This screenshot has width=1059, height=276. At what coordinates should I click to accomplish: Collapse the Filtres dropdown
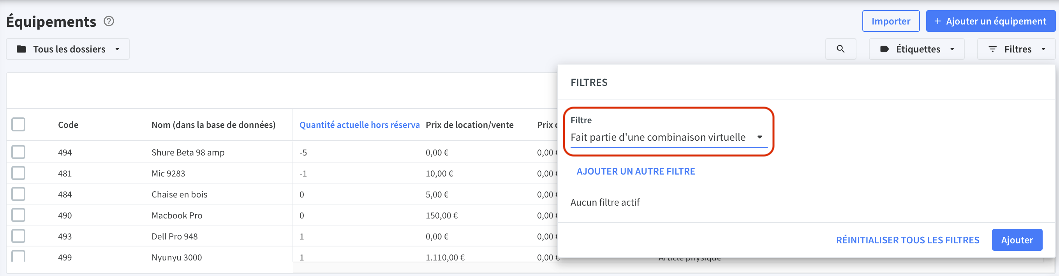(1016, 49)
